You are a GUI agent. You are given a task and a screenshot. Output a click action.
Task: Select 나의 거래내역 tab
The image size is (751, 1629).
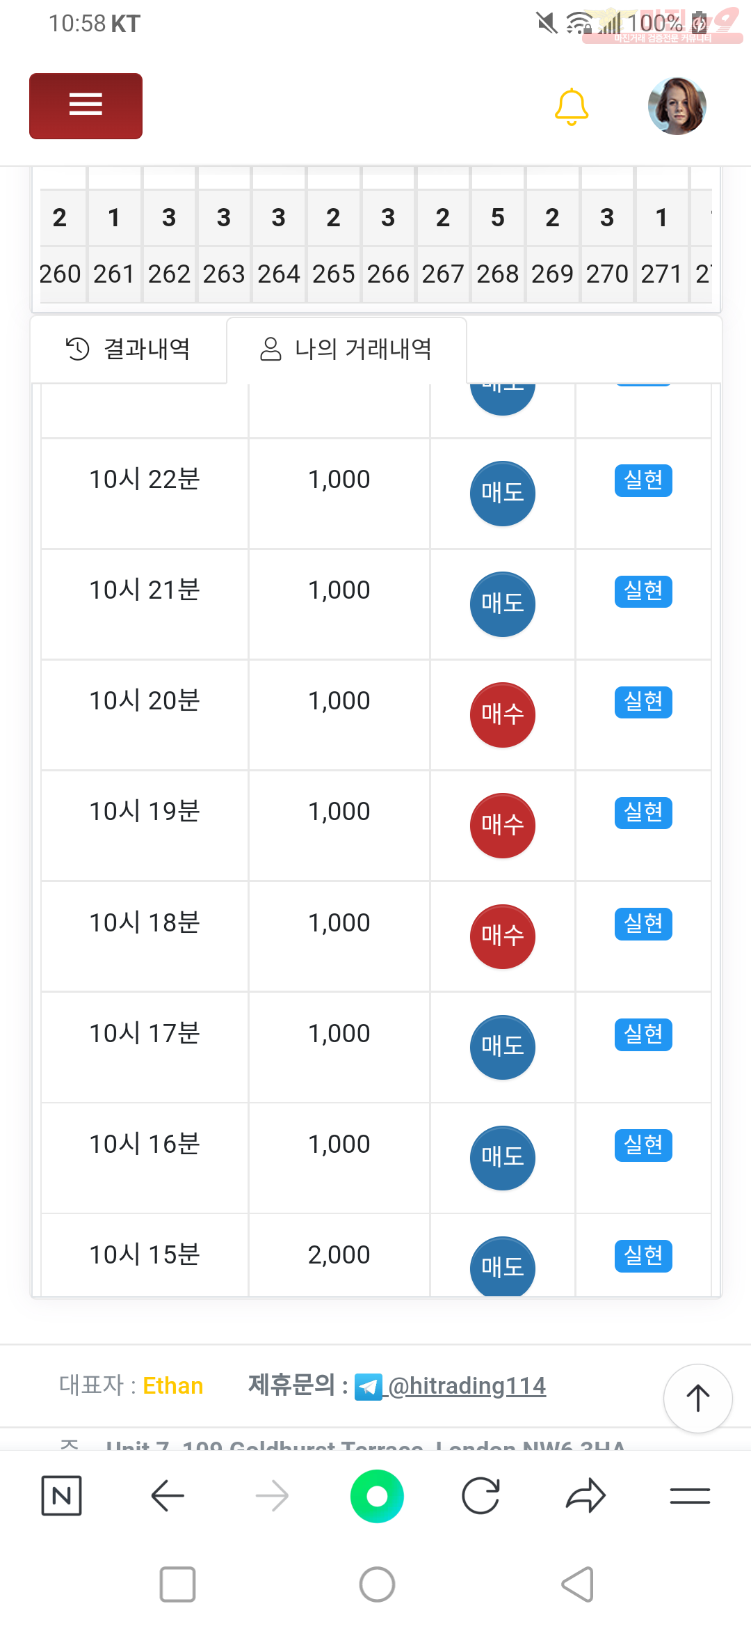pos(346,349)
